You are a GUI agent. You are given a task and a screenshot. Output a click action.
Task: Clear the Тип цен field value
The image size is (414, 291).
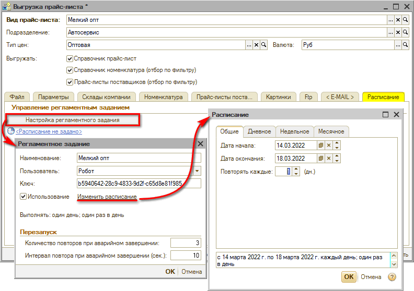point(256,45)
